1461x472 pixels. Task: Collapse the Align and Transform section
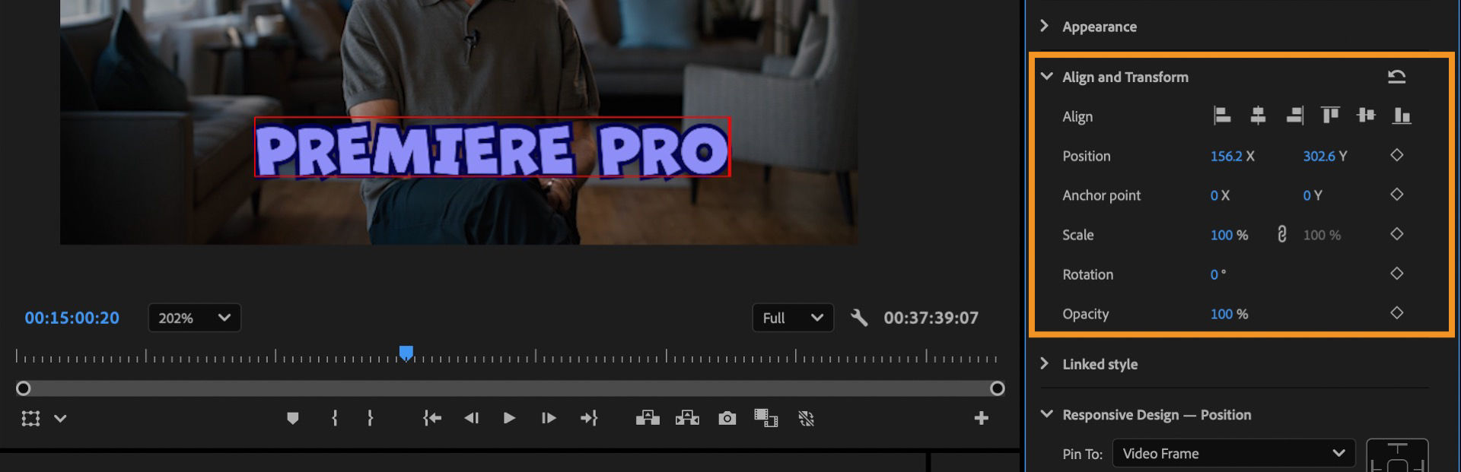pyautogui.click(x=1046, y=76)
